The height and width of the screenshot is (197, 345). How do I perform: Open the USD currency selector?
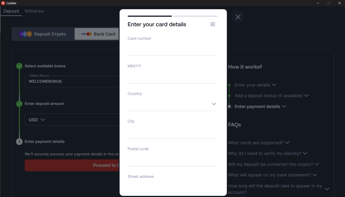37,120
